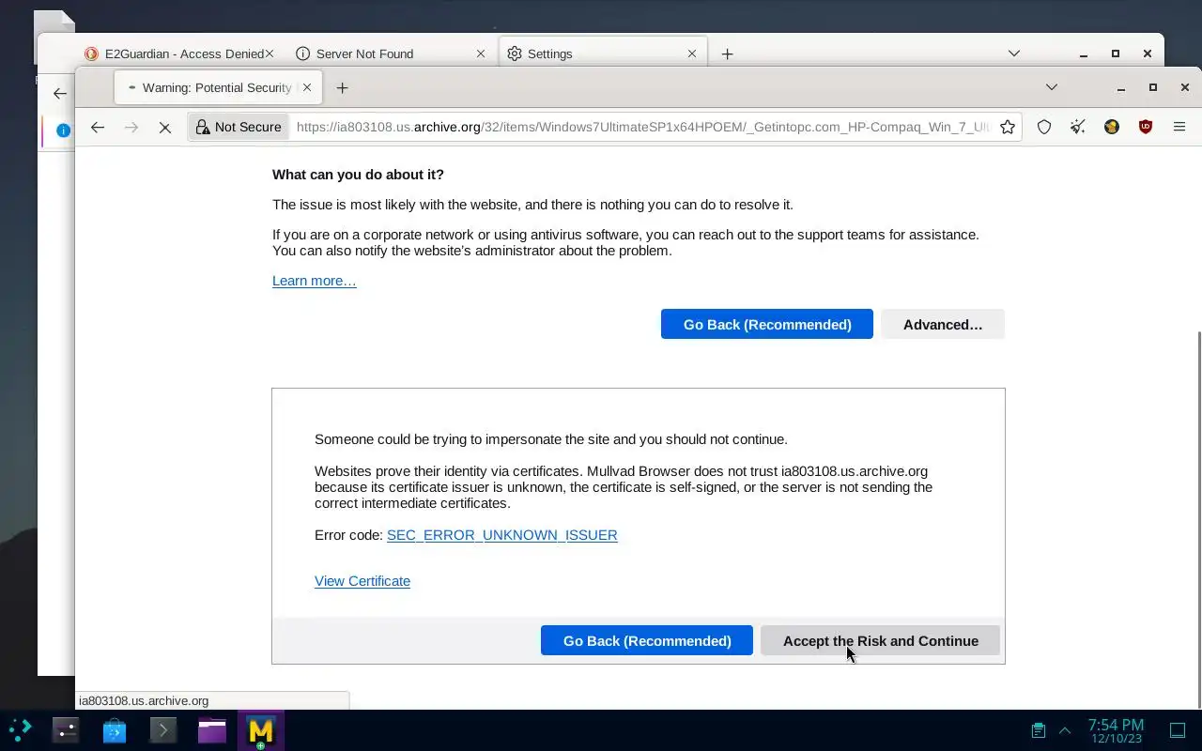
Task: Expand the hidden system tray icons arrow
Action: click(x=1065, y=729)
